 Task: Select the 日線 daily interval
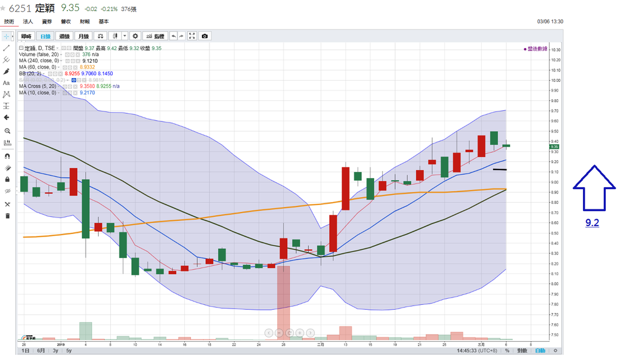[x=45, y=36]
